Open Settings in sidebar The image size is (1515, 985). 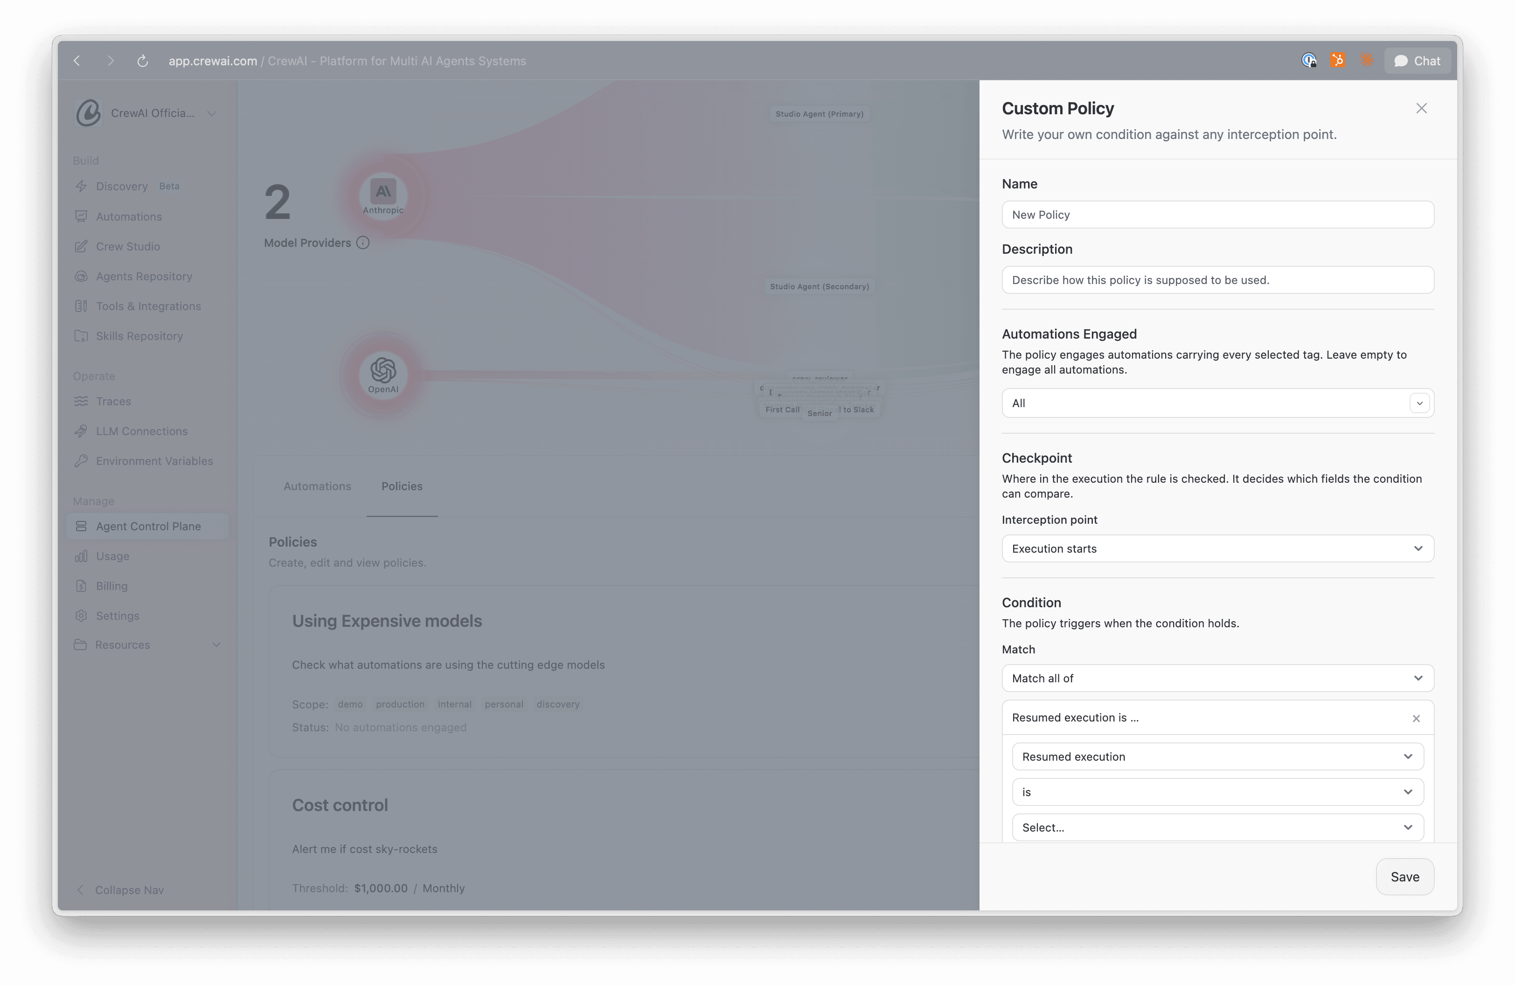[x=147, y=616]
